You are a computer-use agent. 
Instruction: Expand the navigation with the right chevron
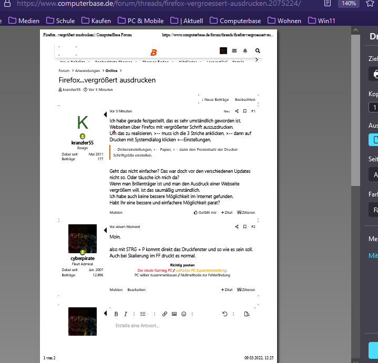click(257, 59)
